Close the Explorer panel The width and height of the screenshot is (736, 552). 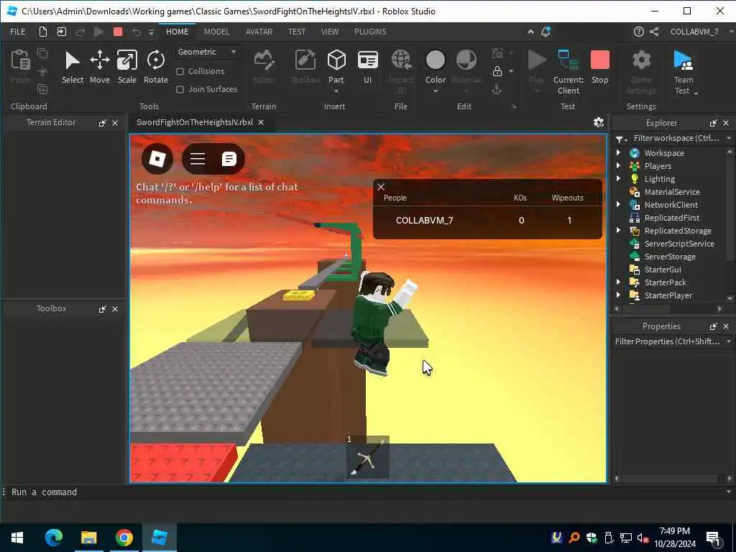click(x=726, y=123)
